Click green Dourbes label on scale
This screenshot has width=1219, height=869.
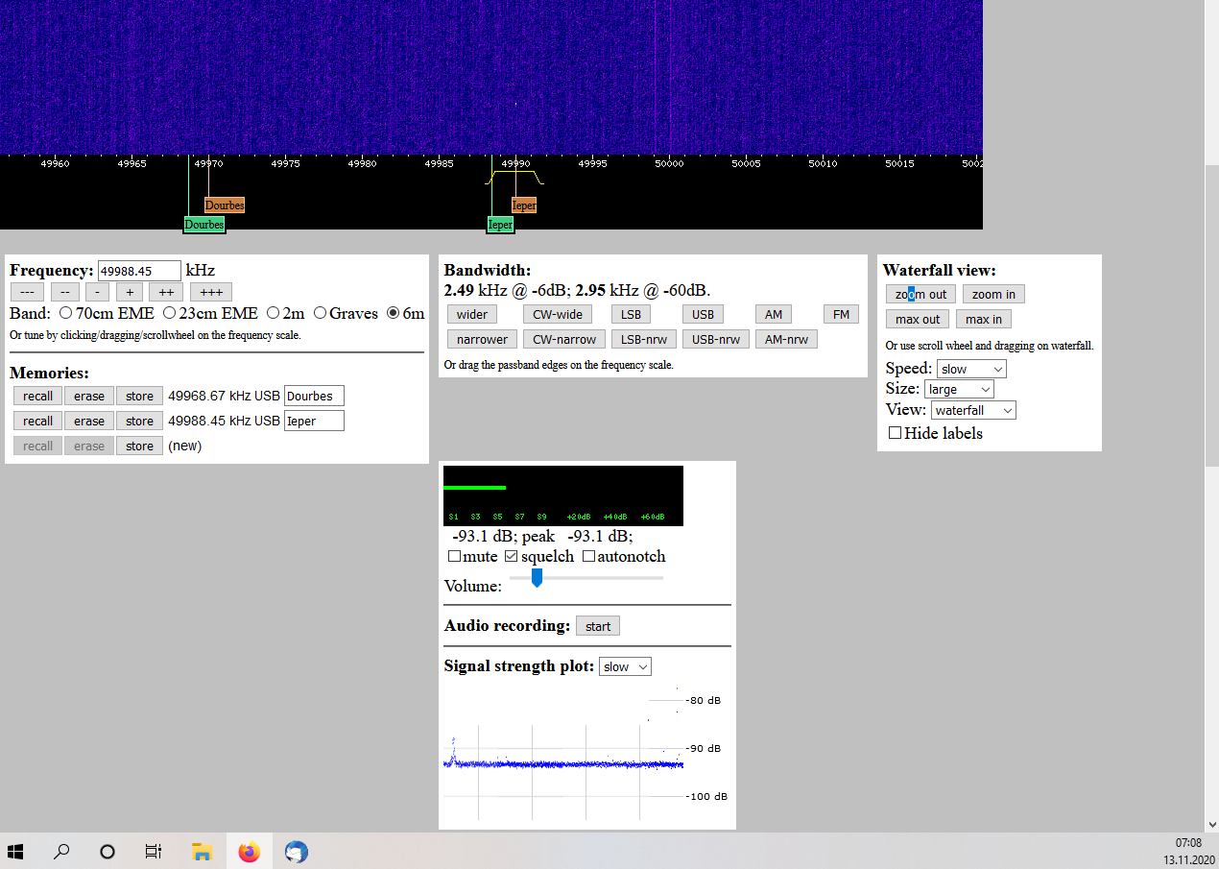204,225
